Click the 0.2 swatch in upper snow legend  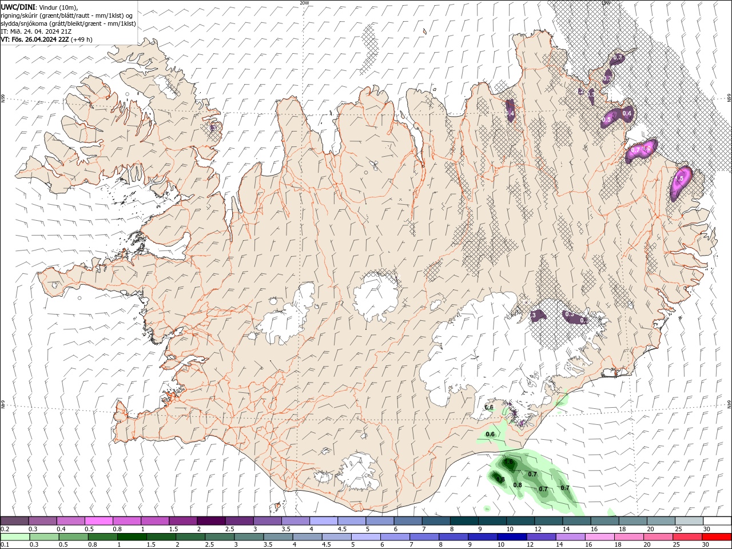tap(14, 521)
